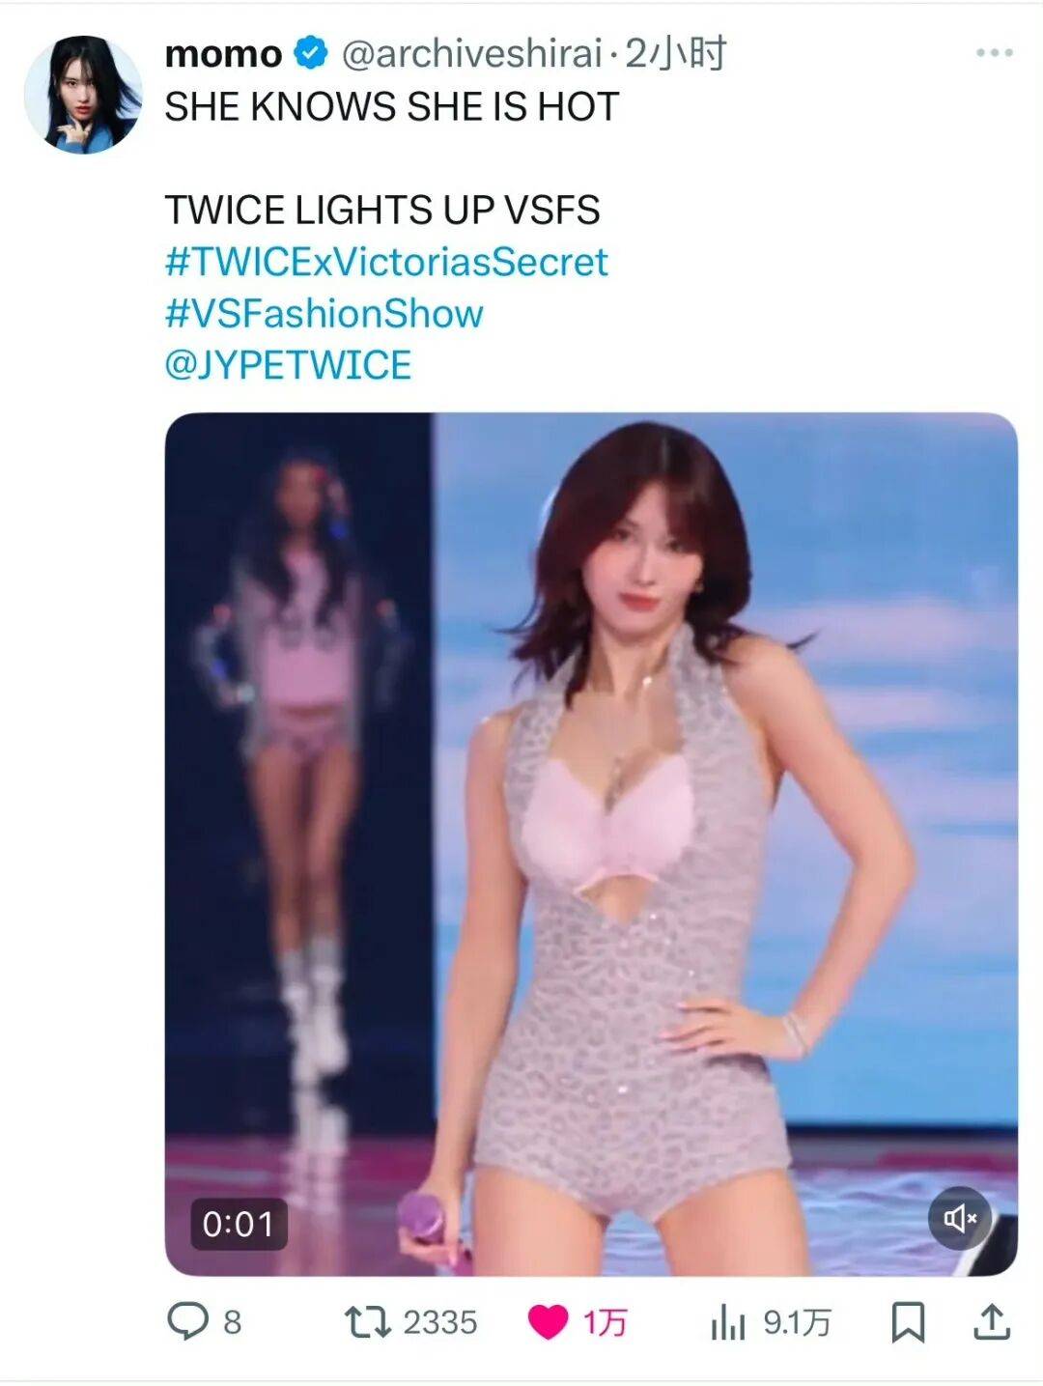This screenshot has width=1043, height=1386.
Task: Click the blue verified badge next to momo
Action: [x=311, y=53]
